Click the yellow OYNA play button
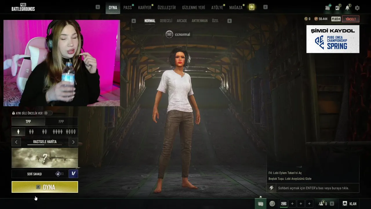Image resolution: width=371 pixels, height=209 pixels. tap(45, 187)
